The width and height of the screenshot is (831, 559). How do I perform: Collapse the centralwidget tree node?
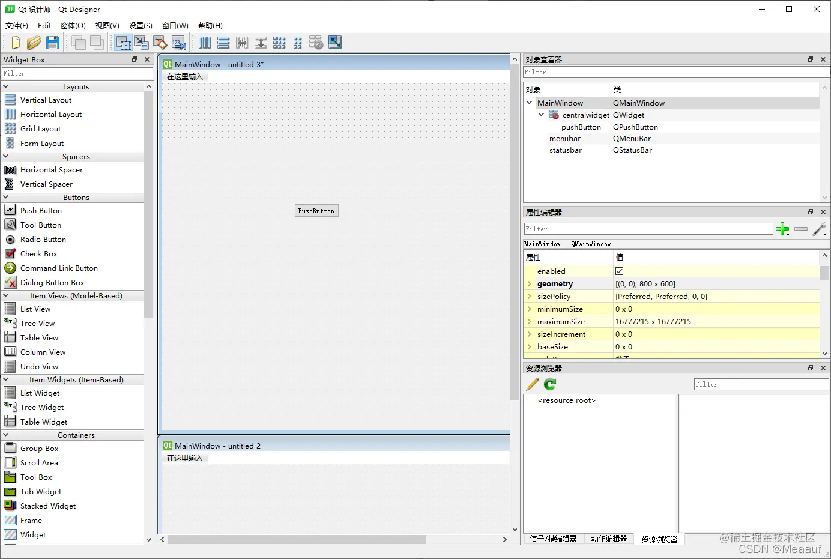[542, 115]
